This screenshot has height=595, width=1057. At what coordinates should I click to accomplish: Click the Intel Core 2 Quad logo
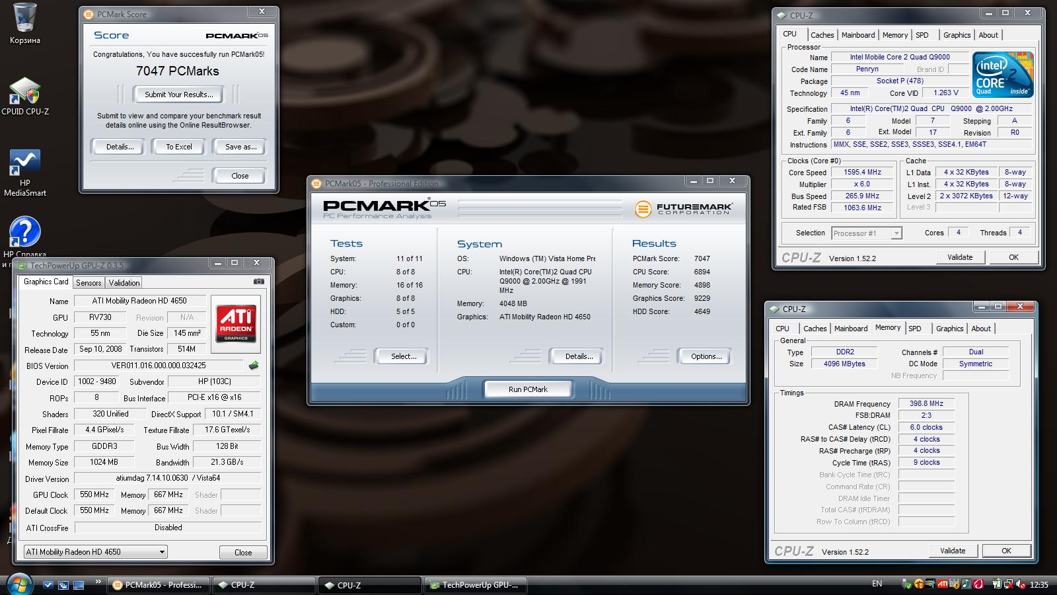click(1003, 75)
